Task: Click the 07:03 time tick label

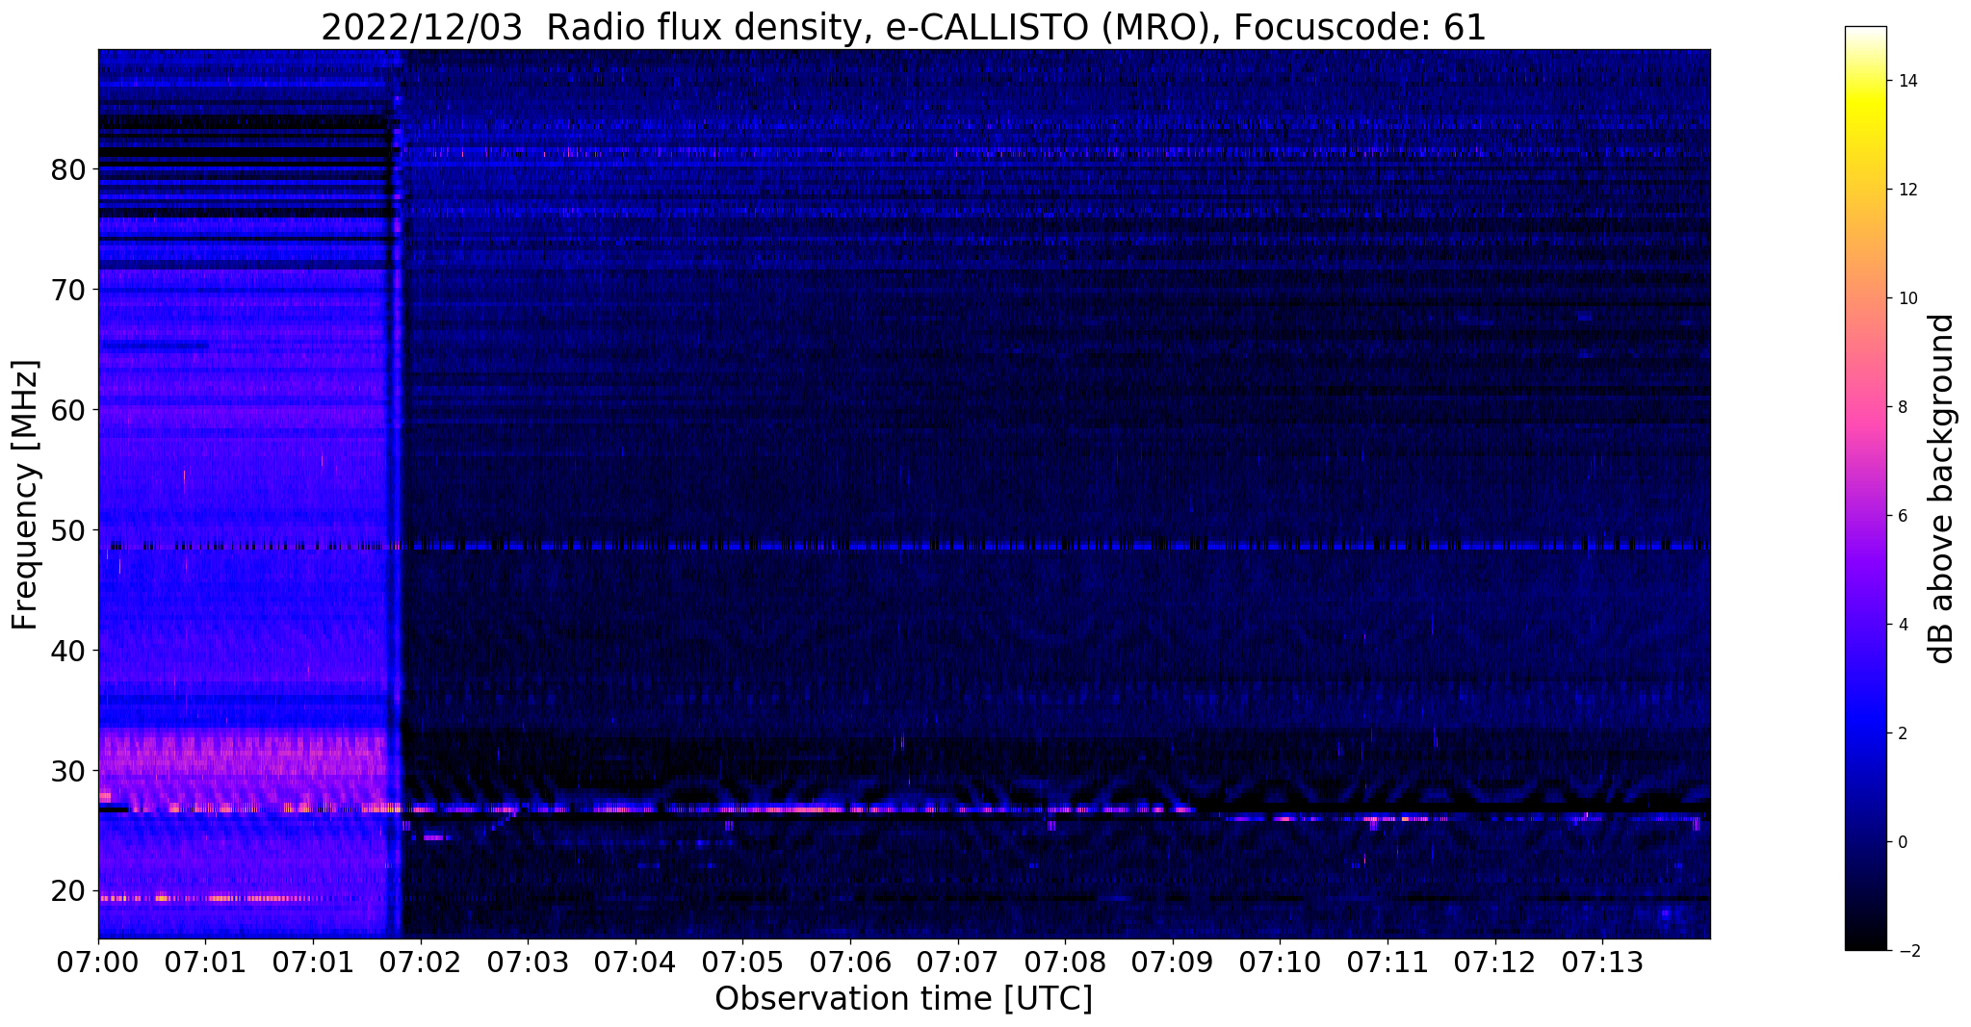Action: (x=528, y=963)
